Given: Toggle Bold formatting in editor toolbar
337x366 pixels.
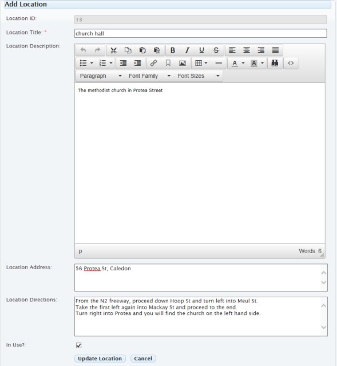Looking at the screenshot, I should tap(173, 50).
